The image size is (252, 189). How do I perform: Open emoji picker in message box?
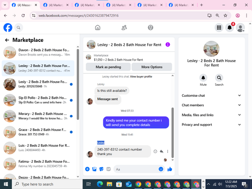pyautogui.click(x=161, y=169)
